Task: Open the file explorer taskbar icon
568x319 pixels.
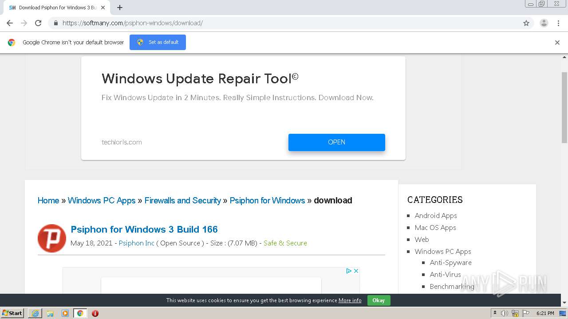Action: pyautogui.click(x=50, y=313)
